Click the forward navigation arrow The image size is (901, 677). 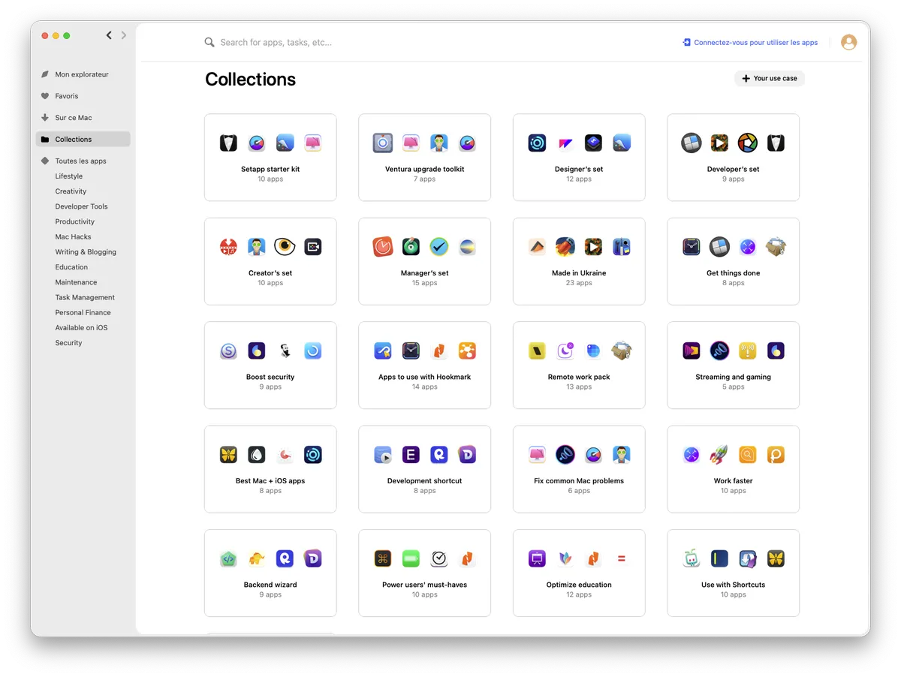coord(124,35)
